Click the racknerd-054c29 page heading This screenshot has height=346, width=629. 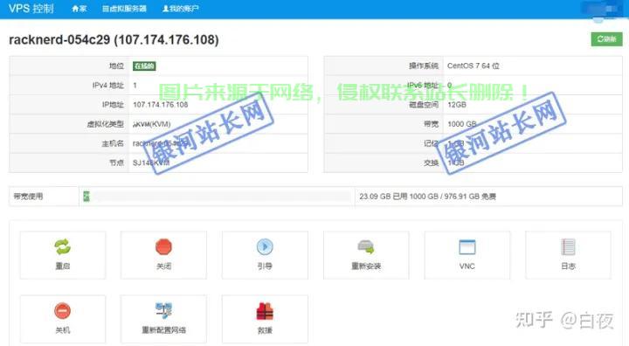(x=114, y=39)
